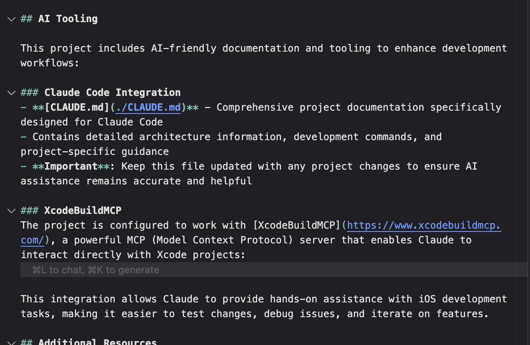Click the line starting '- Contains detailed architecture information'
Image resolution: width=530 pixels, height=345 pixels.
[x=231, y=137]
